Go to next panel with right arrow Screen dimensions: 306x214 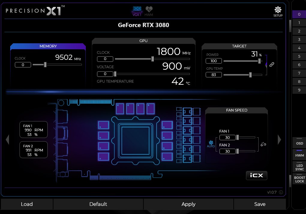(279, 139)
